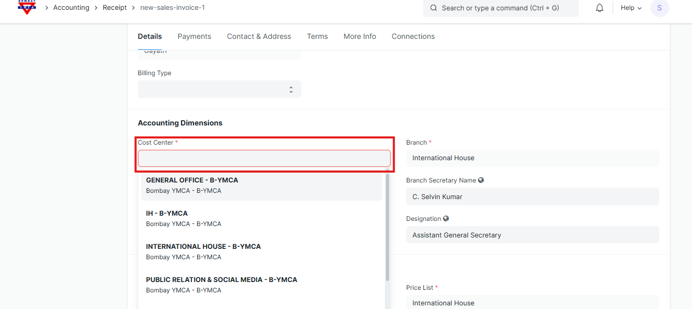This screenshot has width=692, height=309.
Task: Switch to the Payments tab
Action: click(x=194, y=36)
